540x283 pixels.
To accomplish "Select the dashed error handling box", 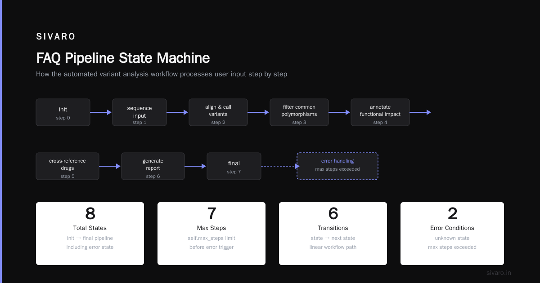I will point(337,166).
